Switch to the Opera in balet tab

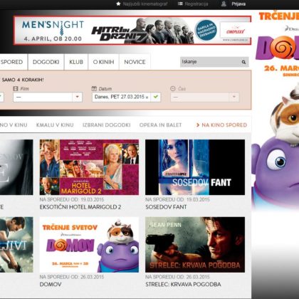click(x=160, y=125)
